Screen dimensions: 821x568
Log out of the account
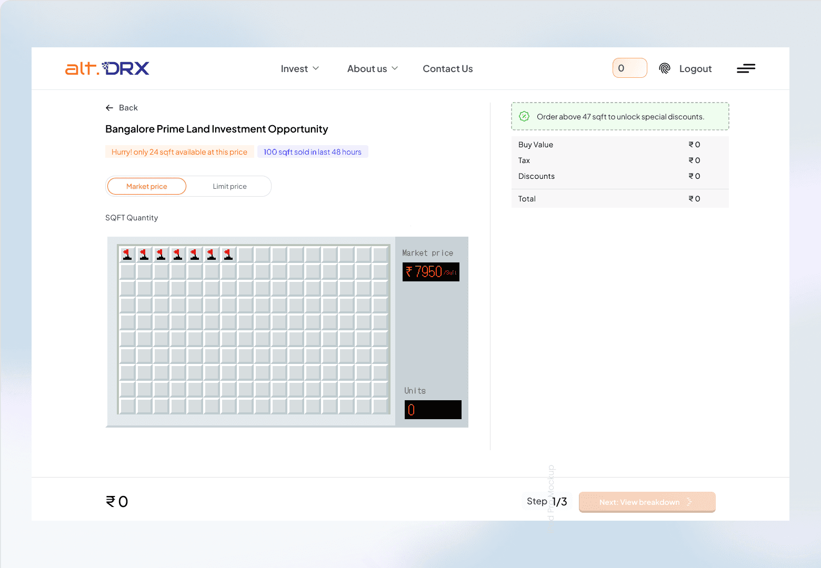[695, 69]
